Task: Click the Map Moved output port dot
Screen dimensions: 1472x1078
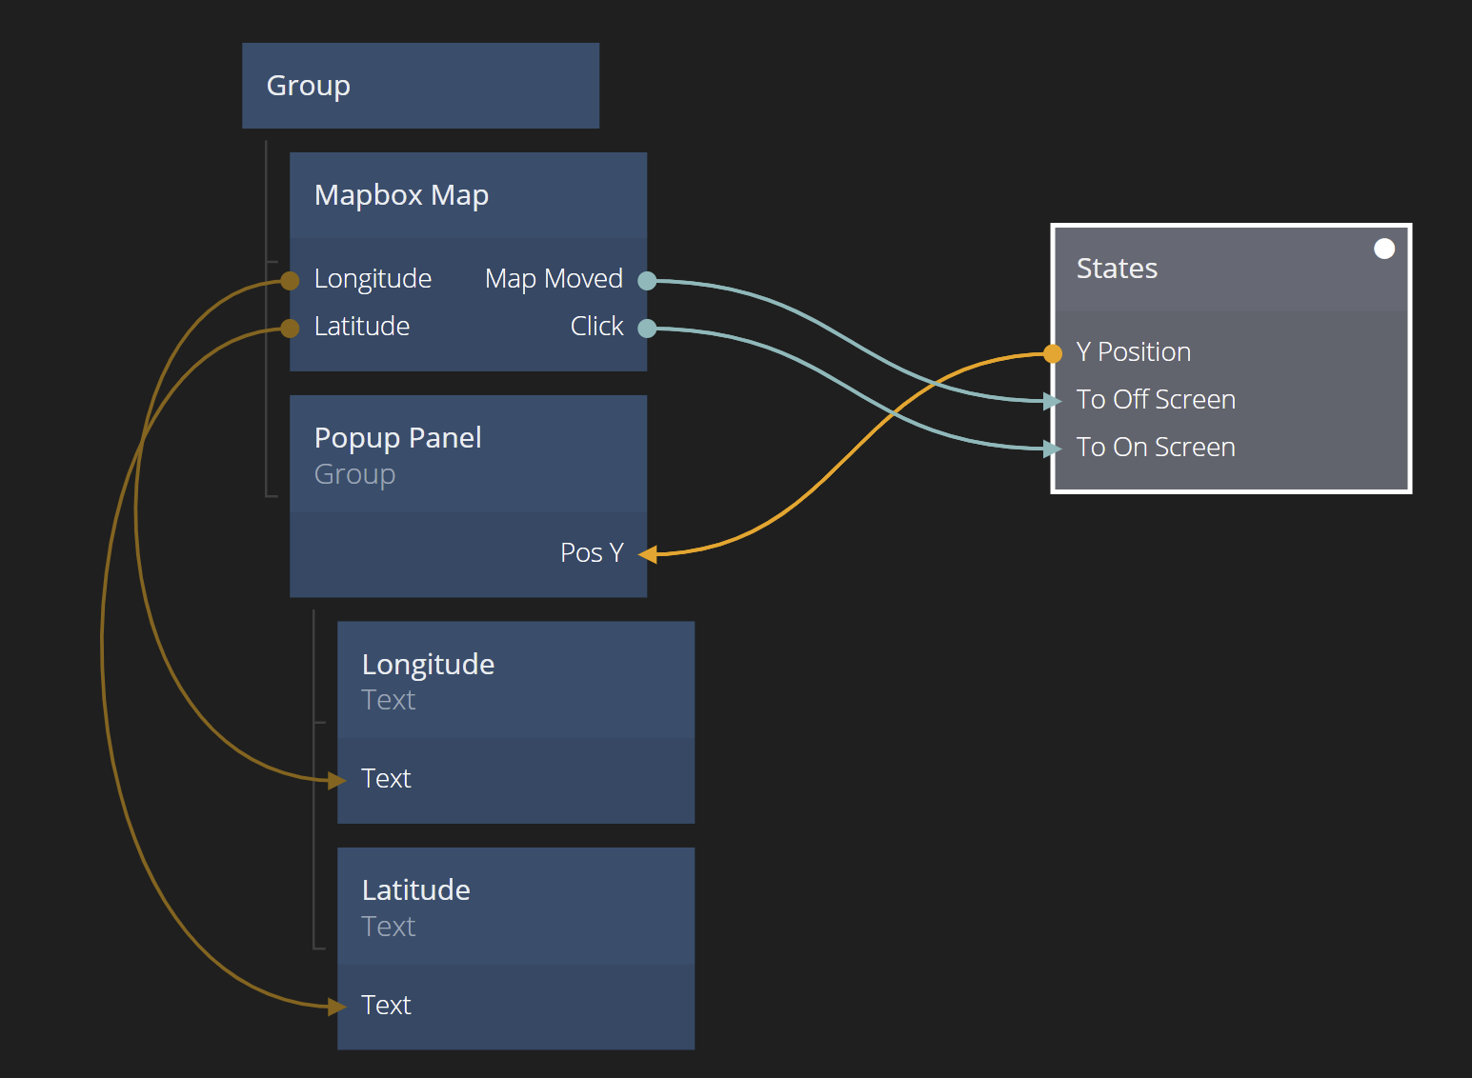Action: pyautogui.click(x=647, y=280)
